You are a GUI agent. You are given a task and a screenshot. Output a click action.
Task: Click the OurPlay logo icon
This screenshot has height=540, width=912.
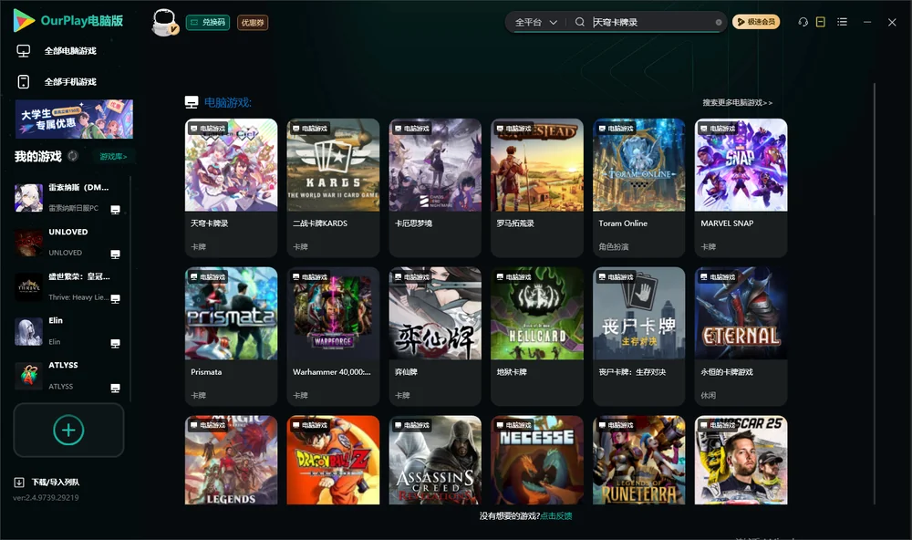(24, 20)
